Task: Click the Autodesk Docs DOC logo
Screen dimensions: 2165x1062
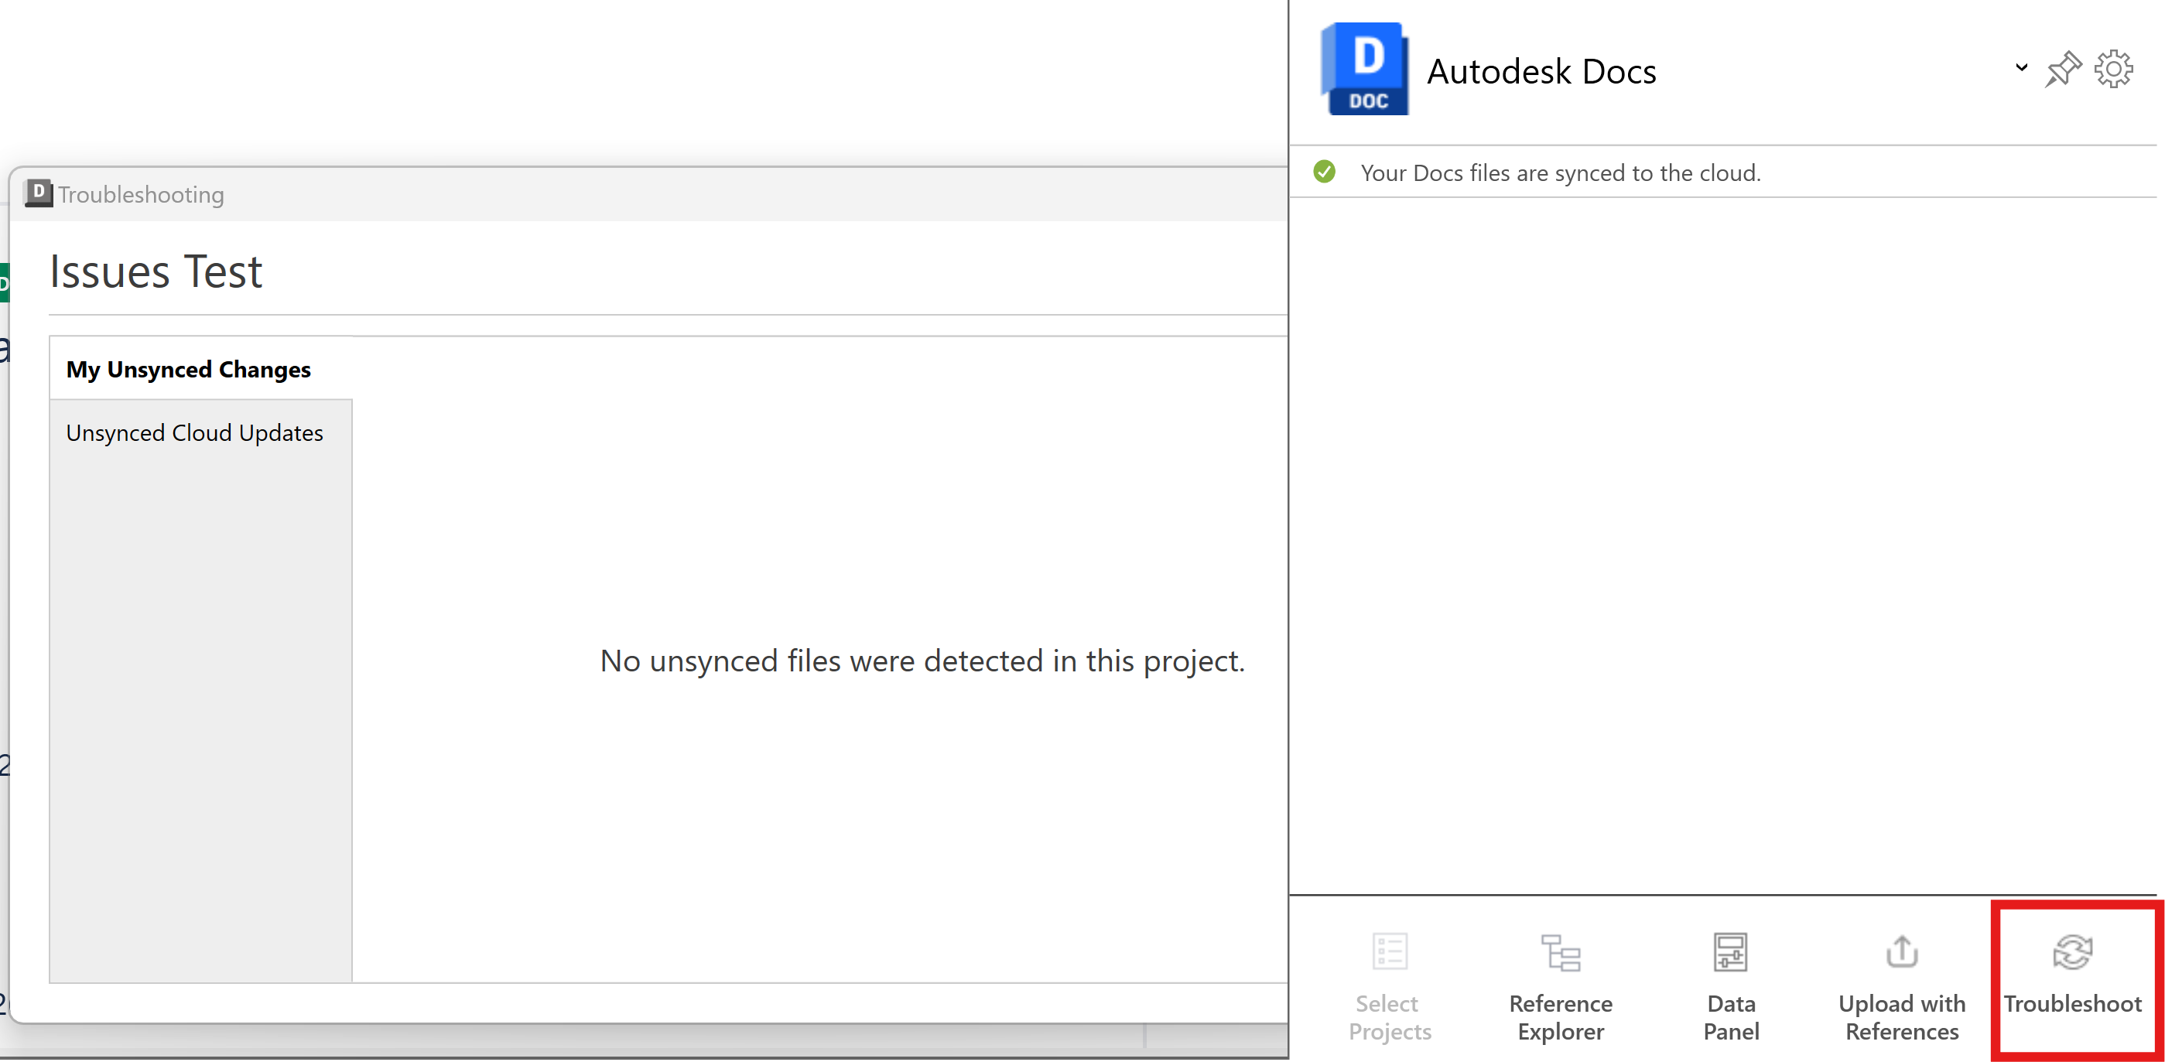Action: (1364, 69)
